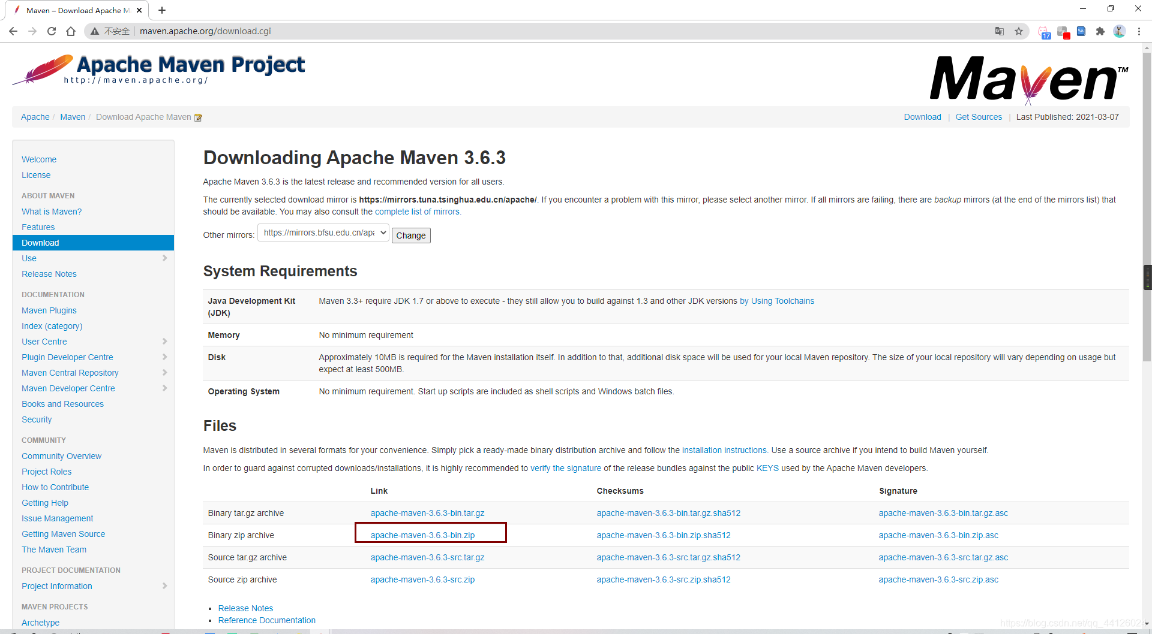Image resolution: width=1152 pixels, height=634 pixels.
Task: Open the installation instructions link
Action: [x=725, y=450]
